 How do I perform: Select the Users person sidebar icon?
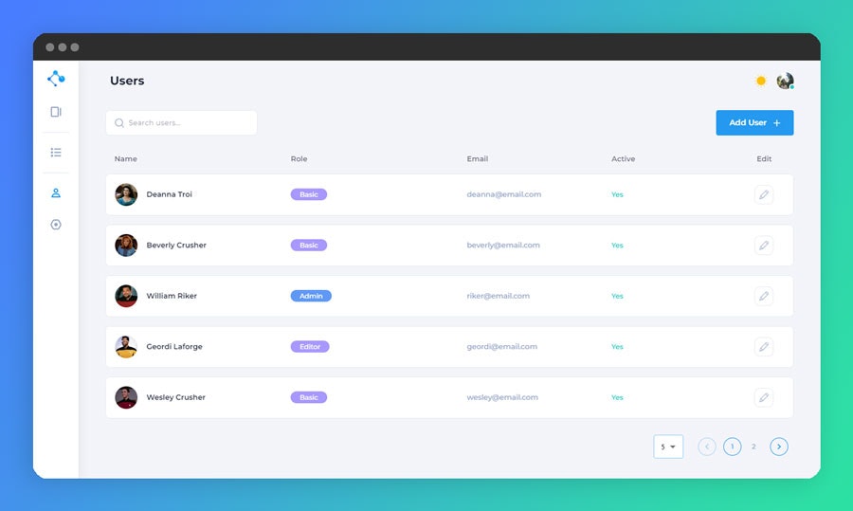[x=56, y=193]
